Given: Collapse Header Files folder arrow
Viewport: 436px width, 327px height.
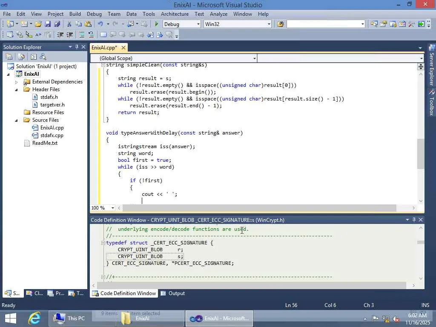Looking at the screenshot, I should click(x=17, y=89).
